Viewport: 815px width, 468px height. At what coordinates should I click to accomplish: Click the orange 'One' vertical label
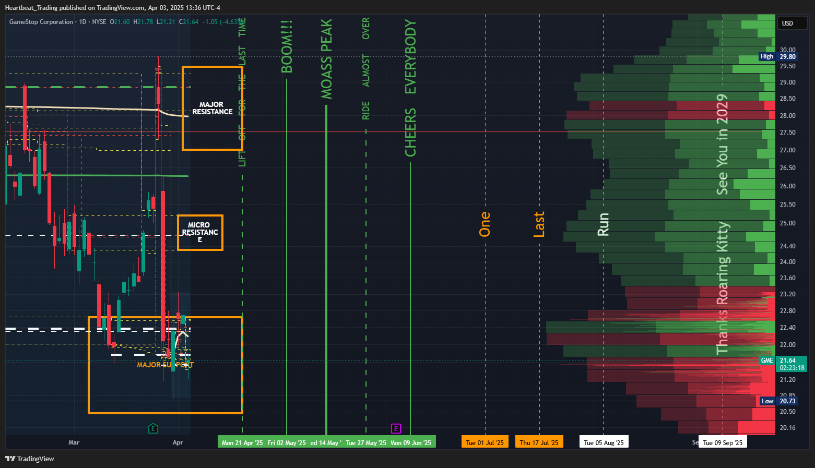(485, 224)
